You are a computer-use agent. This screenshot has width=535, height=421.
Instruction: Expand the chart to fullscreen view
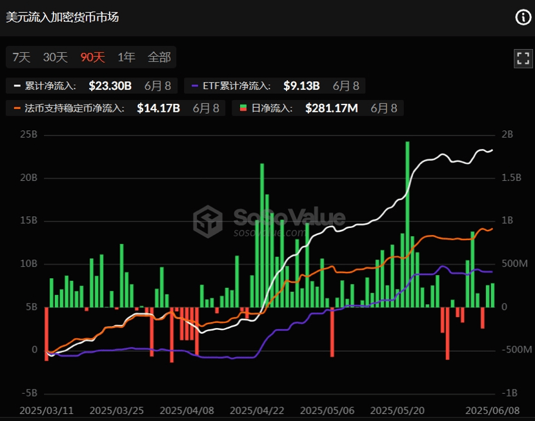pos(523,58)
